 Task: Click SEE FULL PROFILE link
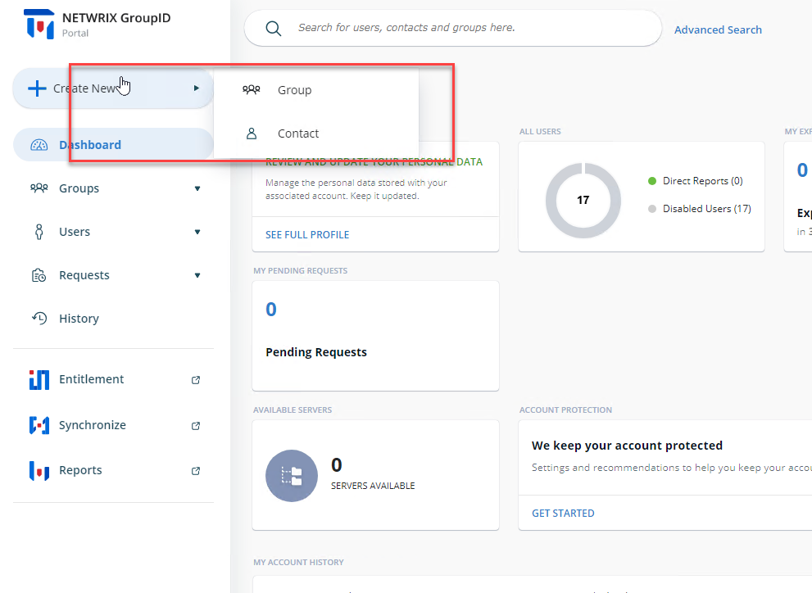306,234
